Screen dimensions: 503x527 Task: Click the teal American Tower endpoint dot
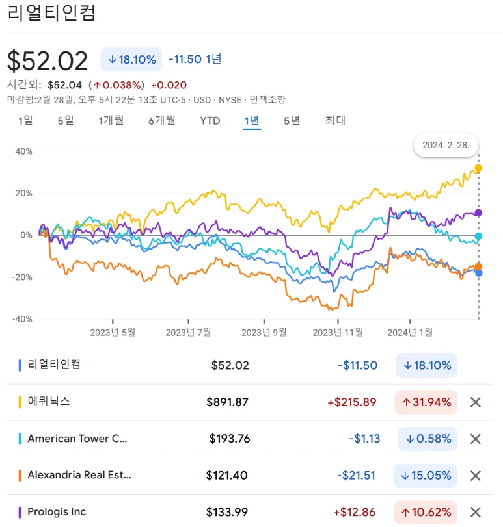pyautogui.click(x=478, y=237)
